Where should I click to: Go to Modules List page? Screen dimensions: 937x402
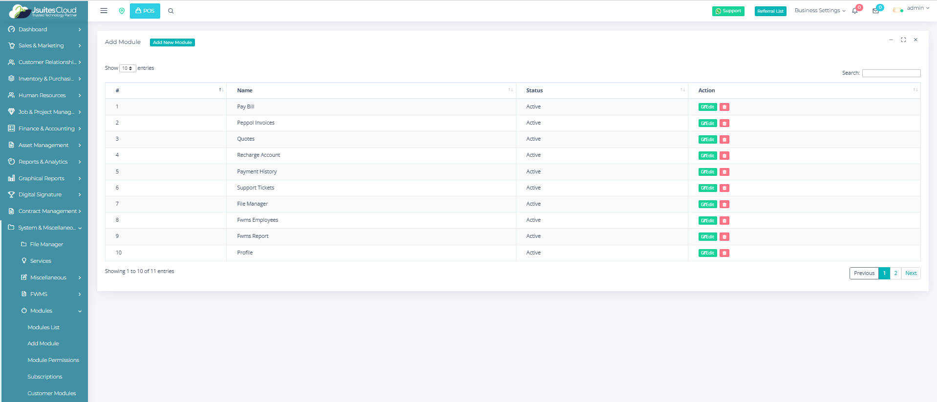(x=43, y=327)
